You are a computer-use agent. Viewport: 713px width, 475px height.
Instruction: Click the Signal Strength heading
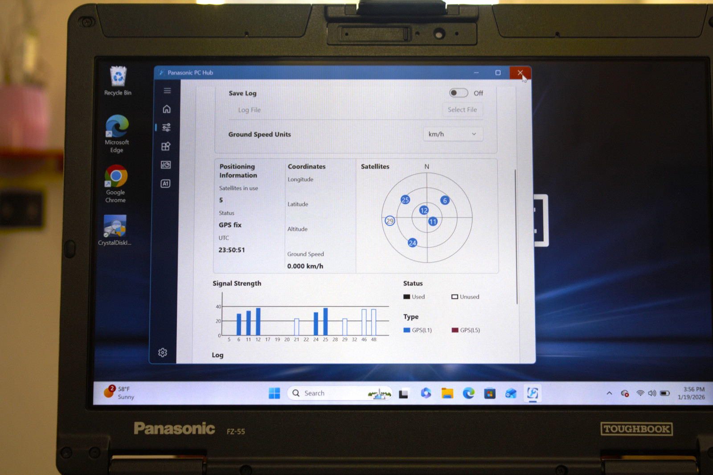(237, 283)
